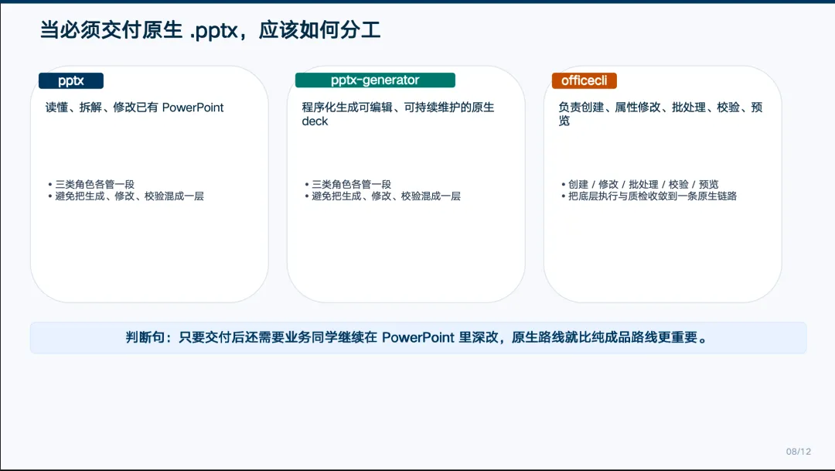Click the orange 'officecli' label badge

click(x=584, y=80)
